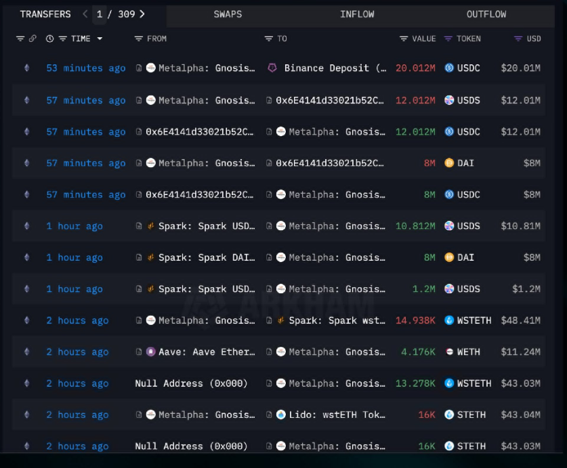Click the Ethereum chain icon on the 10.812M row
The width and height of the screenshot is (567, 468).
pos(27,226)
